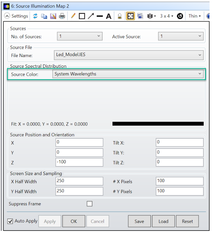This screenshot has height=233, width=212.
Task: Expand the Source Color dropdown
Action: click(128, 74)
